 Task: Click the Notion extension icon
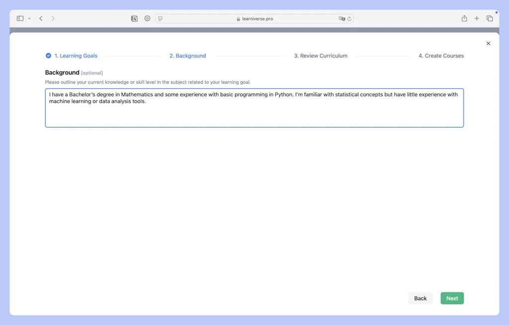tap(134, 18)
